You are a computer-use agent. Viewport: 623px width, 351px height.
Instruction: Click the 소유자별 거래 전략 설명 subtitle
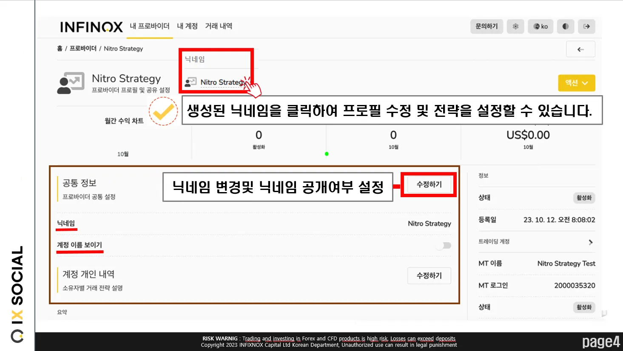click(x=93, y=288)
